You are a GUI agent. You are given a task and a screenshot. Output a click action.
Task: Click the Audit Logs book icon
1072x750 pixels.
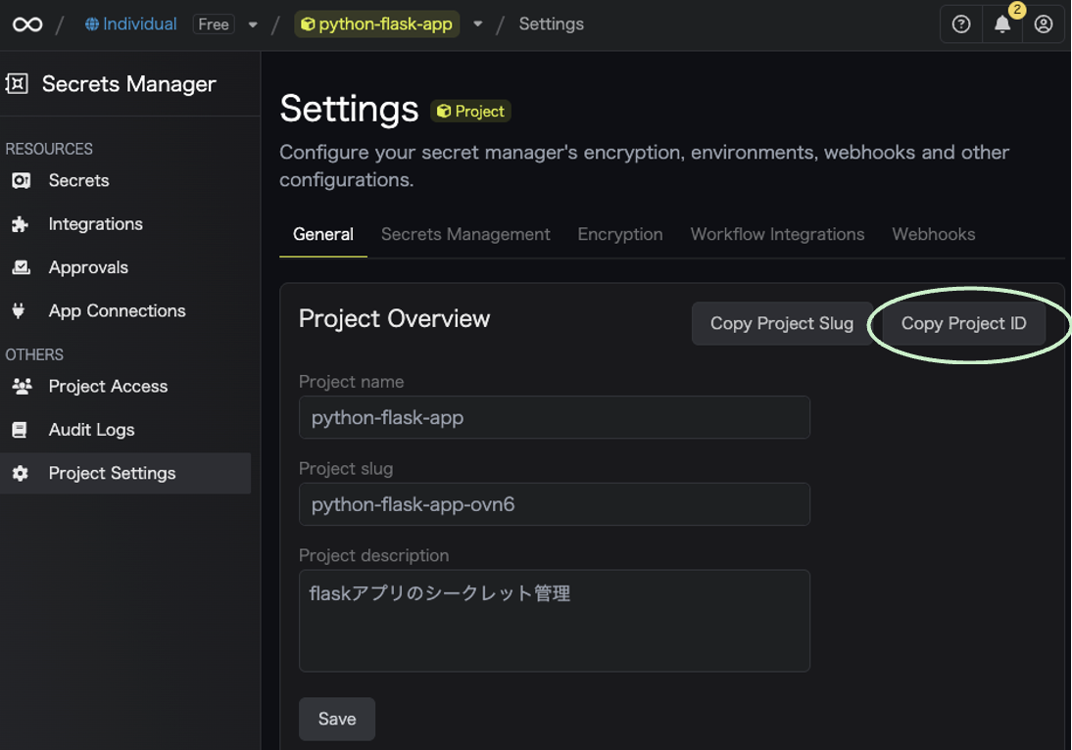(x=20, y=430)
